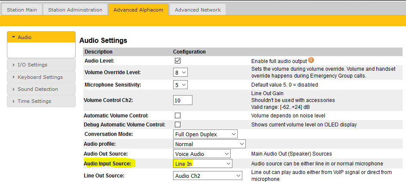This screenshot has height=183, width=406.
Task: Switch to the Station Main tab
Action: pos(22,10)
